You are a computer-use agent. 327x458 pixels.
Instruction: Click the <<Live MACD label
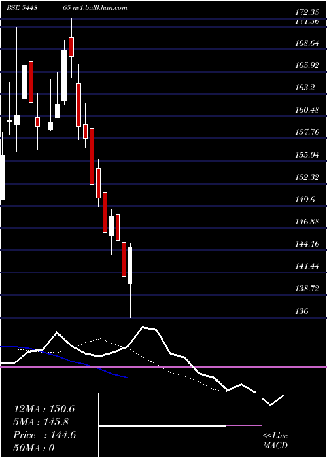(x=275, y=440)
